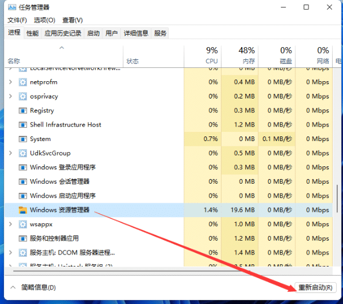Click the 1.4 MB memory value
Image resolution: width=343 pixels, height=304 pixels.
tap(245, 253)
